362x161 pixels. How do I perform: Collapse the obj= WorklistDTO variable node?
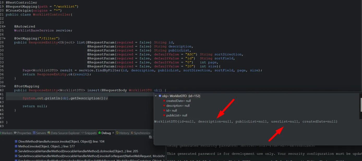point(156,96)
